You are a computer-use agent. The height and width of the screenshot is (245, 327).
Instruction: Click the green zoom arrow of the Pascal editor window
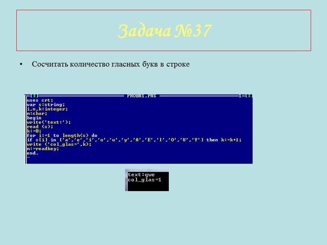[249, 96]
